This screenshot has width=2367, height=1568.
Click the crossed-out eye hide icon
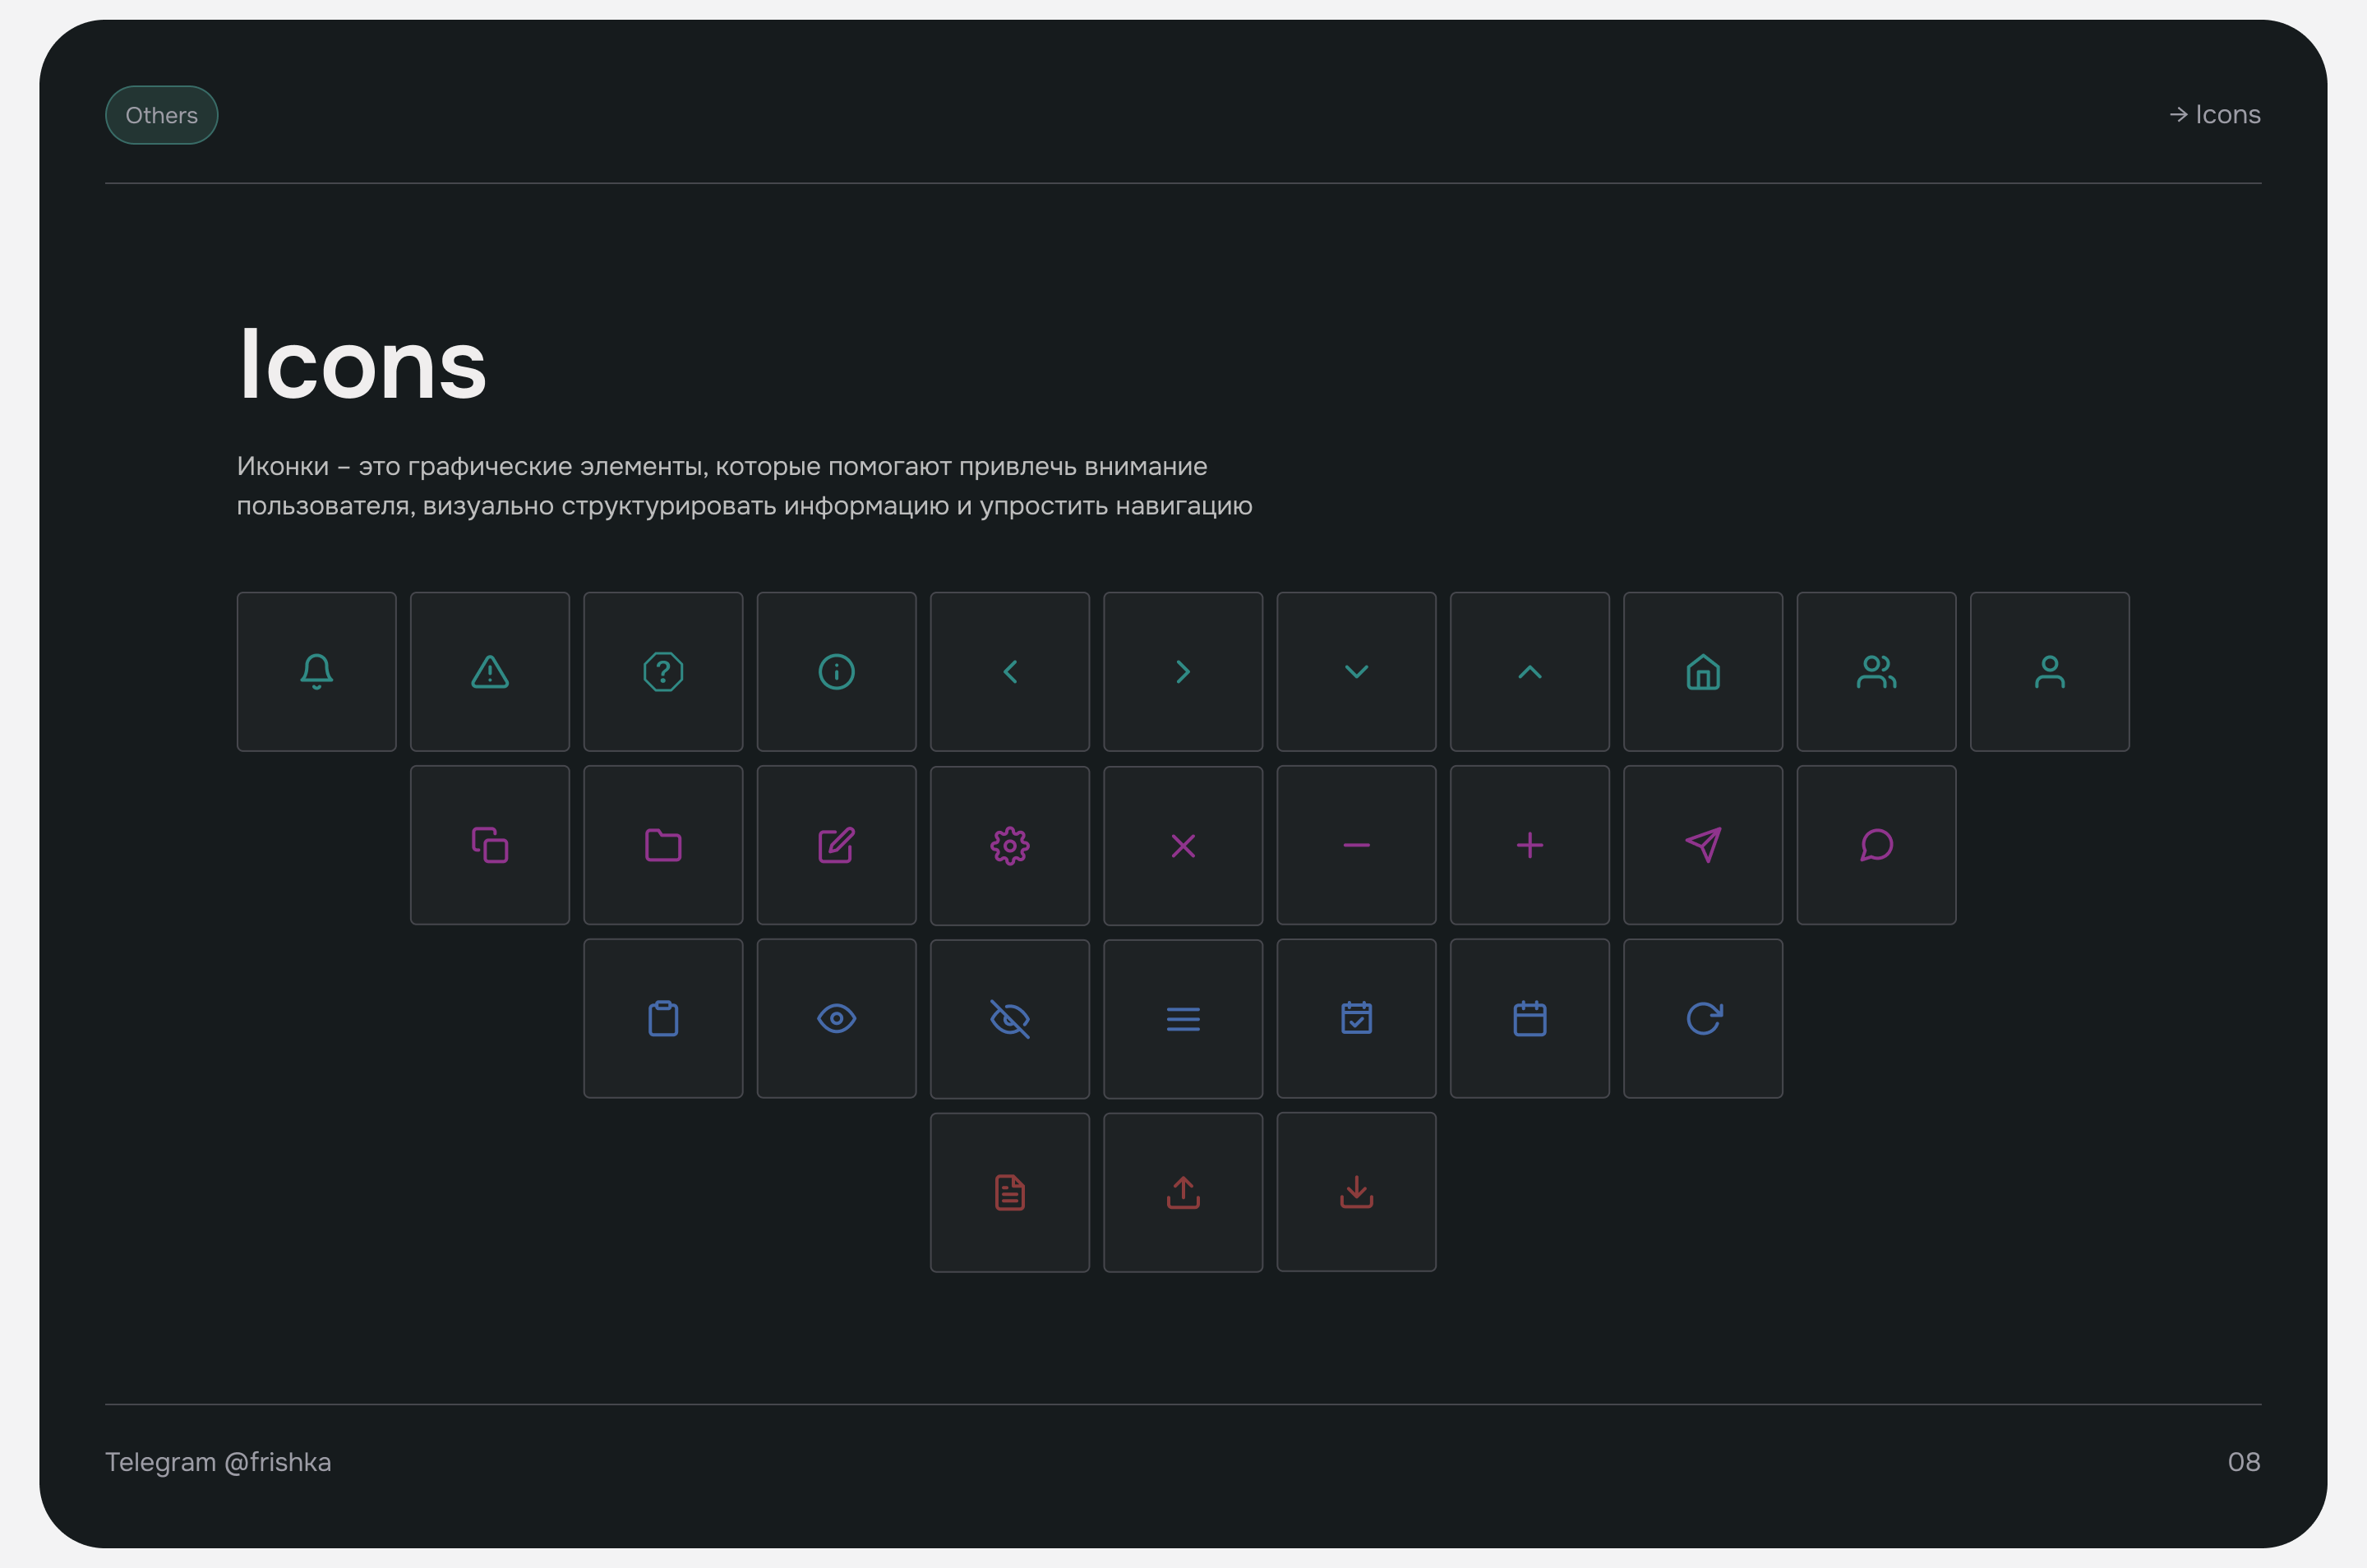1010,1018
